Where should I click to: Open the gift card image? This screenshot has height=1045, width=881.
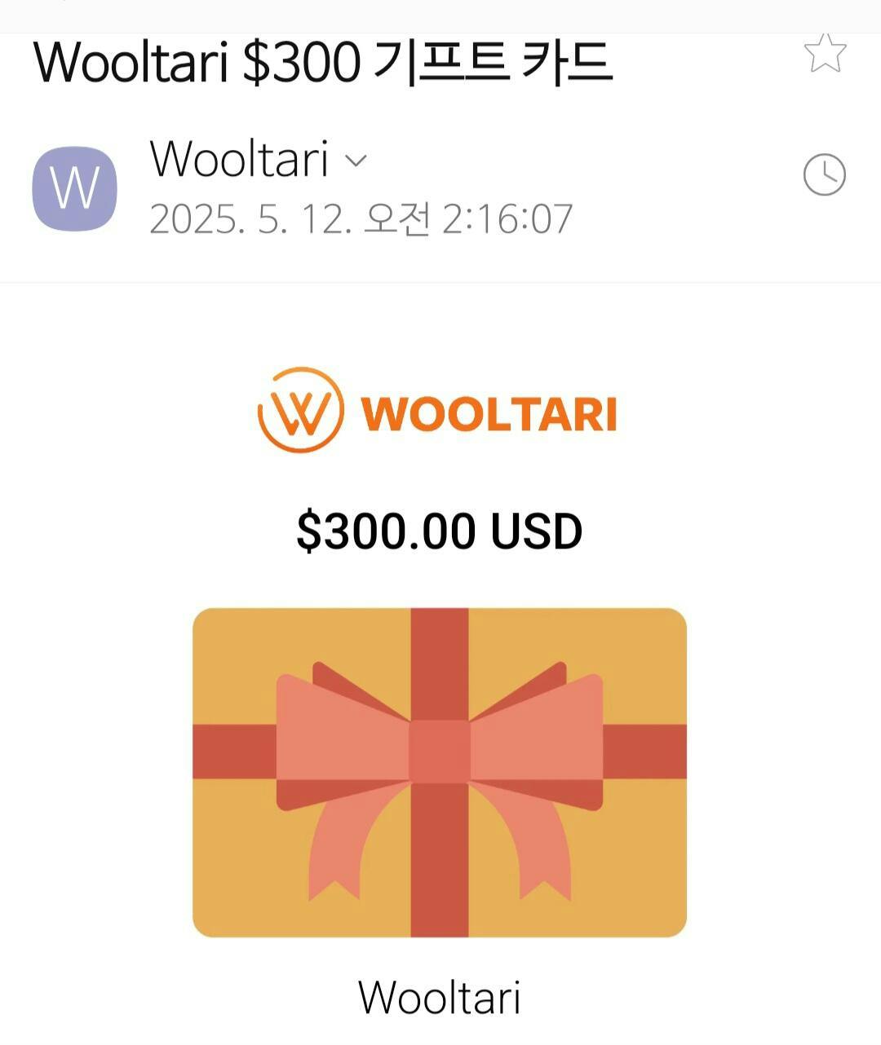(x=440, y=773)
